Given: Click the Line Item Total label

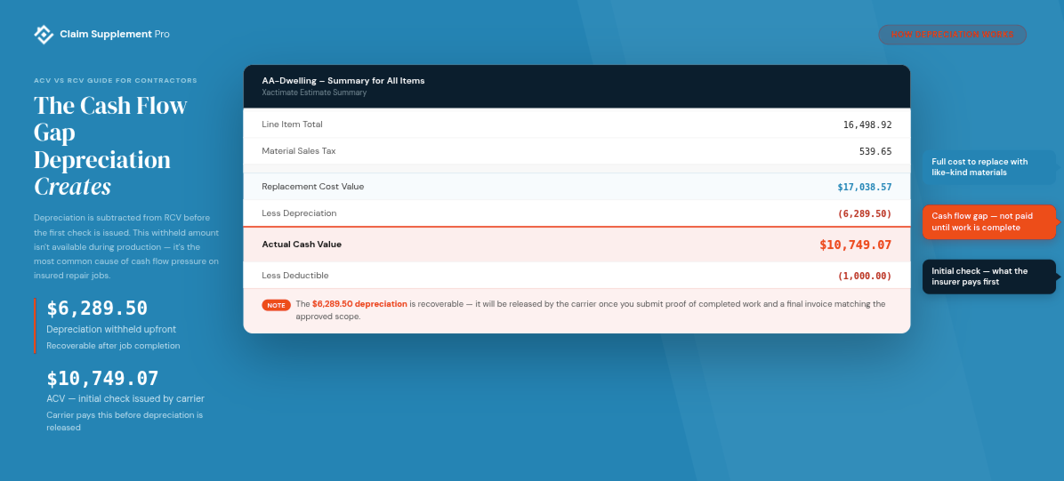Looking at the screenshot, I should point(293,124).
